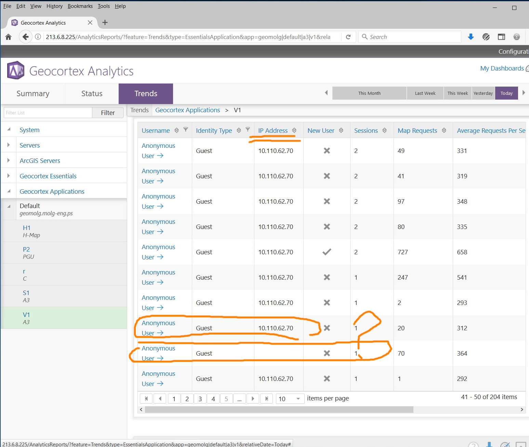
Task: Click the Average Requests Per Session header
Action: [491, 130]
